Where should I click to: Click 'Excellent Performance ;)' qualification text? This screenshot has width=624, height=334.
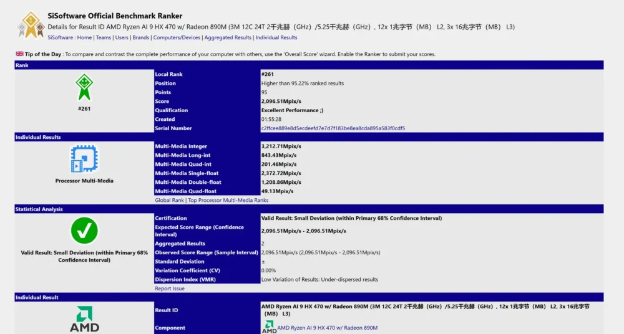[x=292, y=110]
